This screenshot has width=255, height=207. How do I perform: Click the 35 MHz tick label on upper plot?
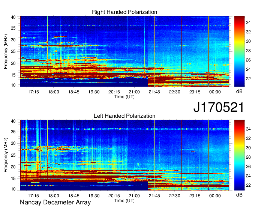(13, 28)
